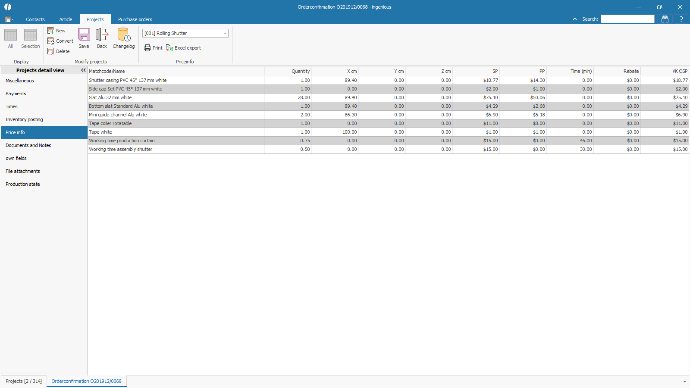Click the New project icon
The width and height of the screenshot is (690, 388).
tap(51, 31)
